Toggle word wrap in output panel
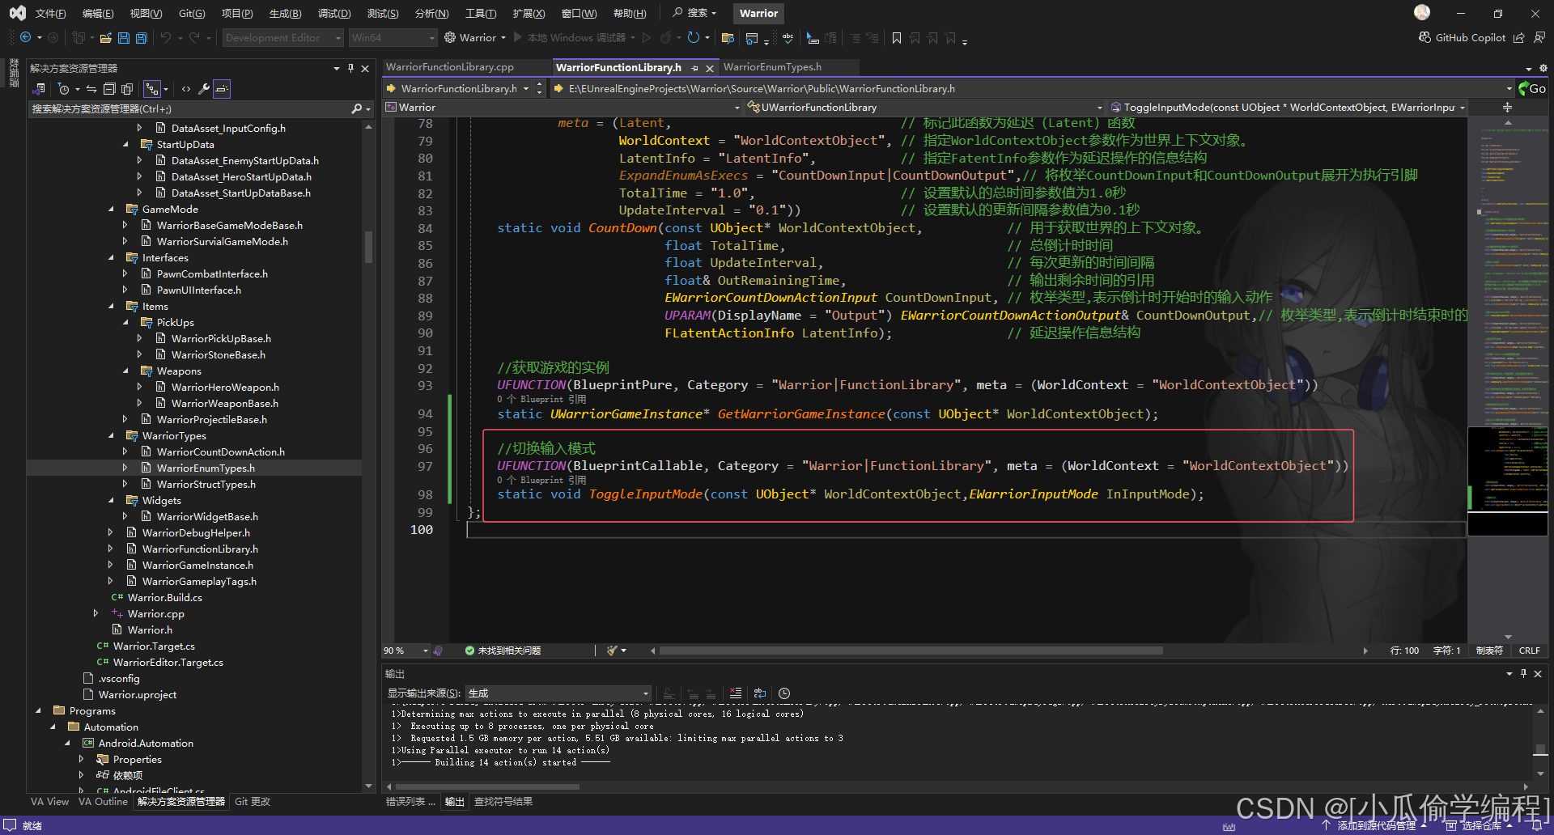 tap(759, 693)
